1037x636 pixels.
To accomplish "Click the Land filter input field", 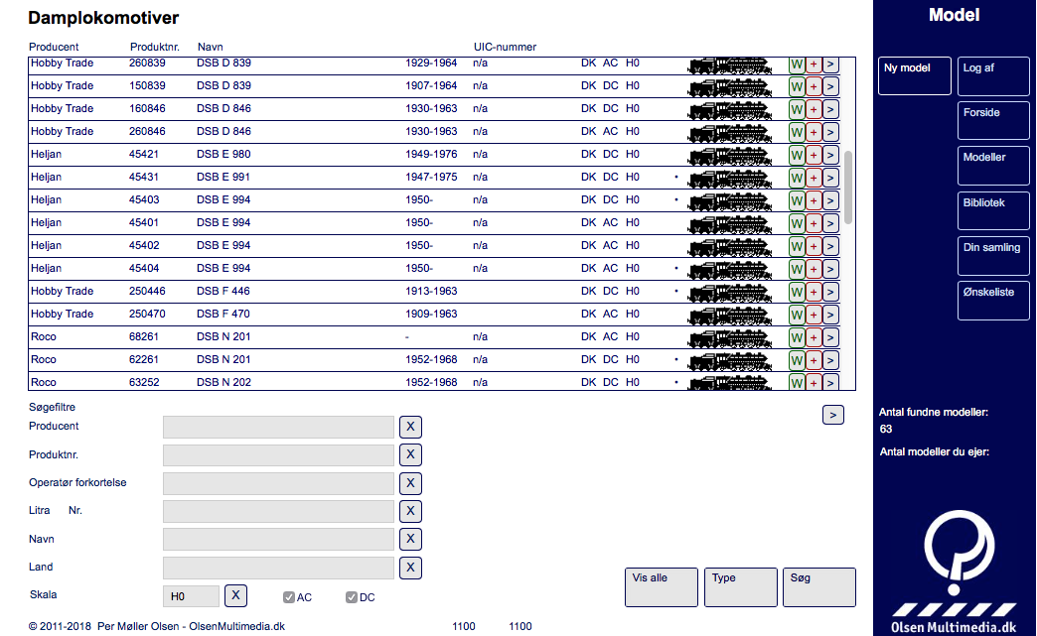I will pyautogui.click(x=278, y=568).
